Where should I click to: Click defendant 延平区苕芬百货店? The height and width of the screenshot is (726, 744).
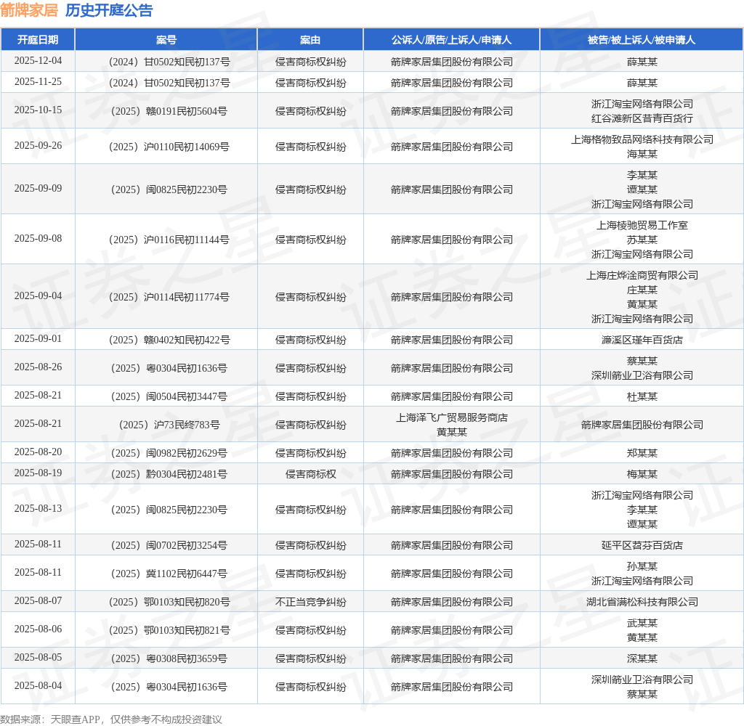(642, 545)
